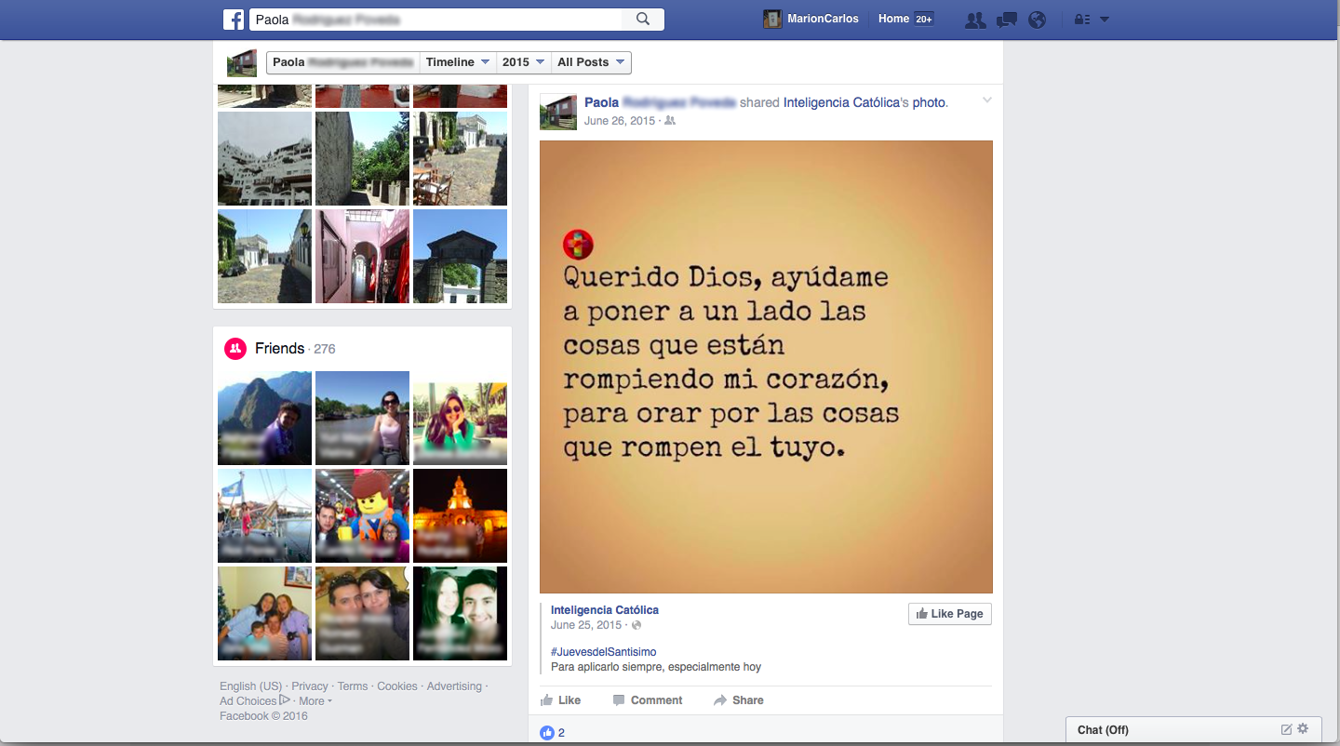
Task: Comment on the shared post
Action: coord(648,700)
